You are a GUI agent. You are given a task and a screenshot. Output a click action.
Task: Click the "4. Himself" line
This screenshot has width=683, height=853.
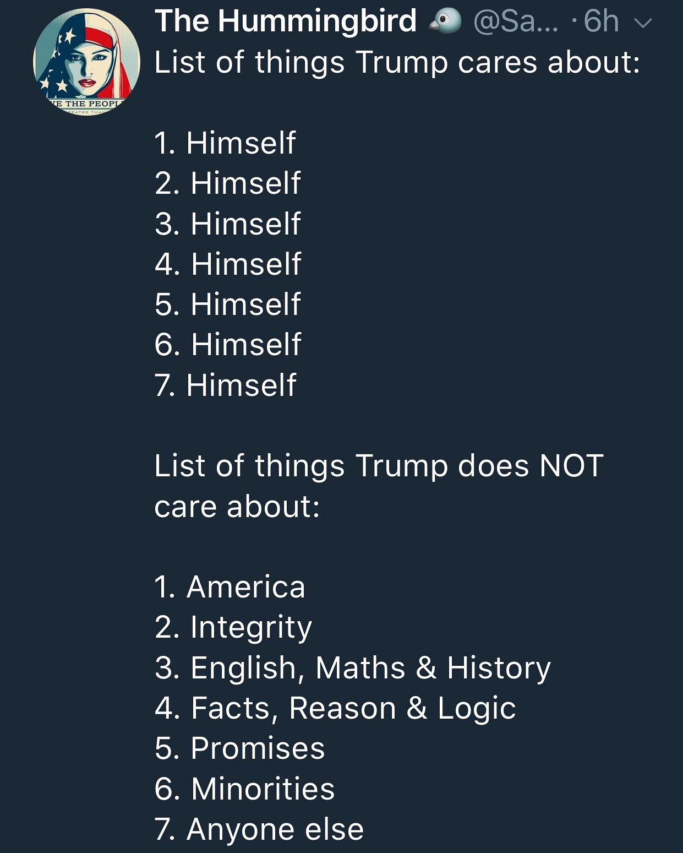[227, 264]
